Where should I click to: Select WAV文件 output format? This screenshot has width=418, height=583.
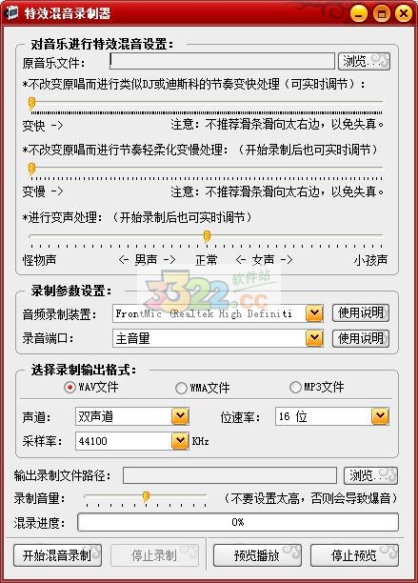91,387
